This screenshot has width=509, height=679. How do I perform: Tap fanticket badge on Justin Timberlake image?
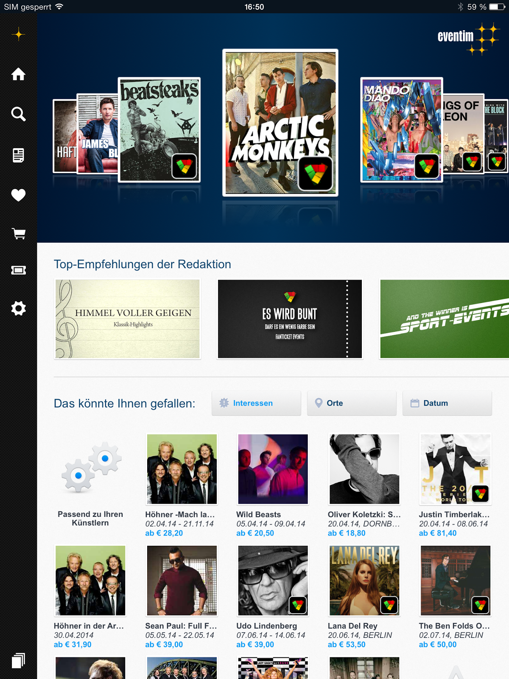coord(480,494)
